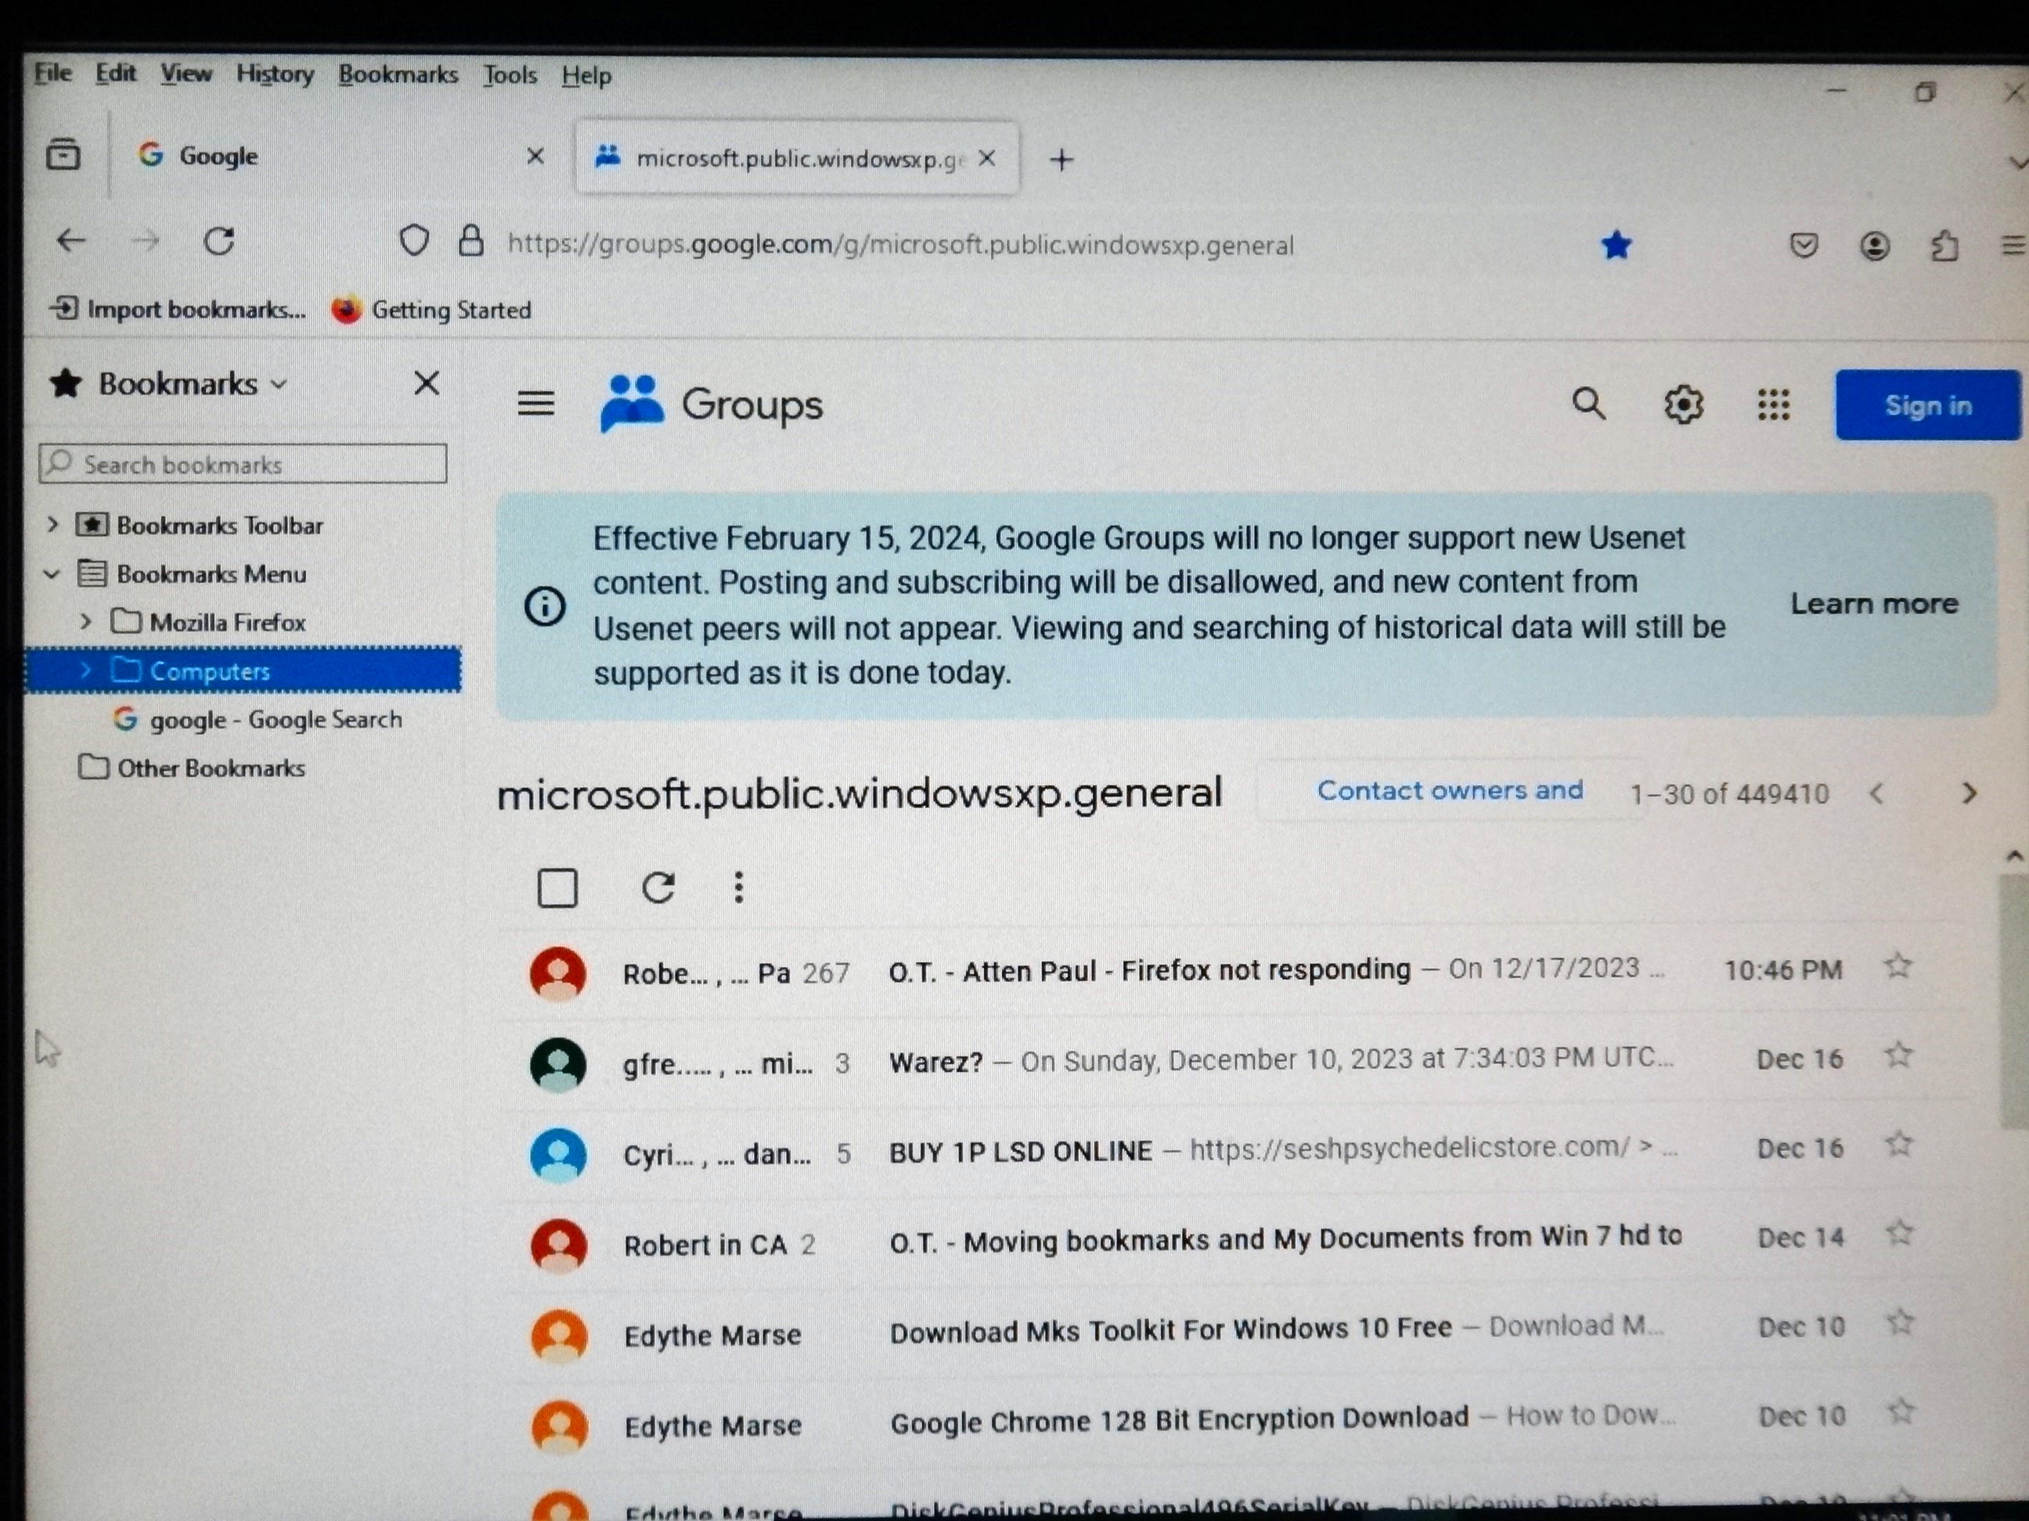This screenshot has height=1521, width=2029.
Task: Click Import bookmarks toolbar item
Action: (x=177, y=309)
